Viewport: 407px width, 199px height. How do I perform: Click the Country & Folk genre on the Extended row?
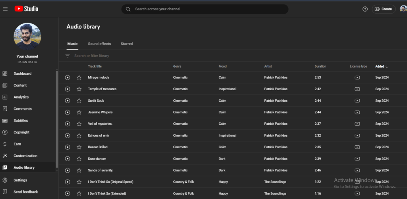pyautogui.click(x=184, y=193)
